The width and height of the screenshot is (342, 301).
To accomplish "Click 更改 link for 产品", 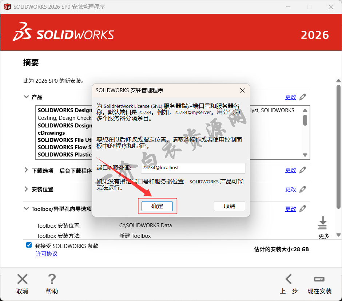I will 290,97.
